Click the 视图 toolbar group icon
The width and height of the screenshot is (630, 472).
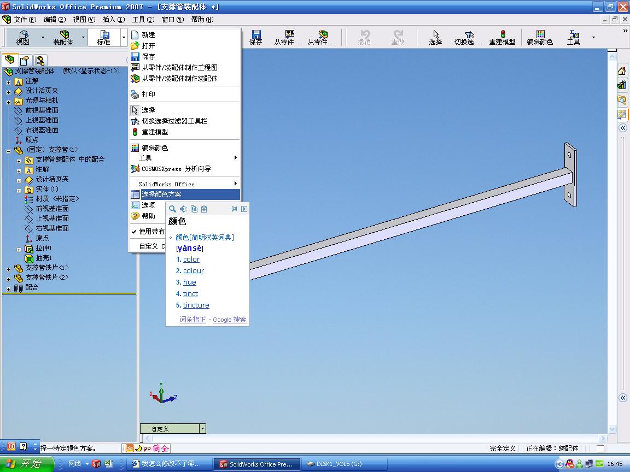point(23,37)
